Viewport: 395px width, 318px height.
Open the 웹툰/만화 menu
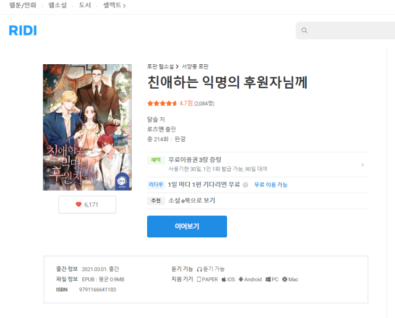[23, 5]
